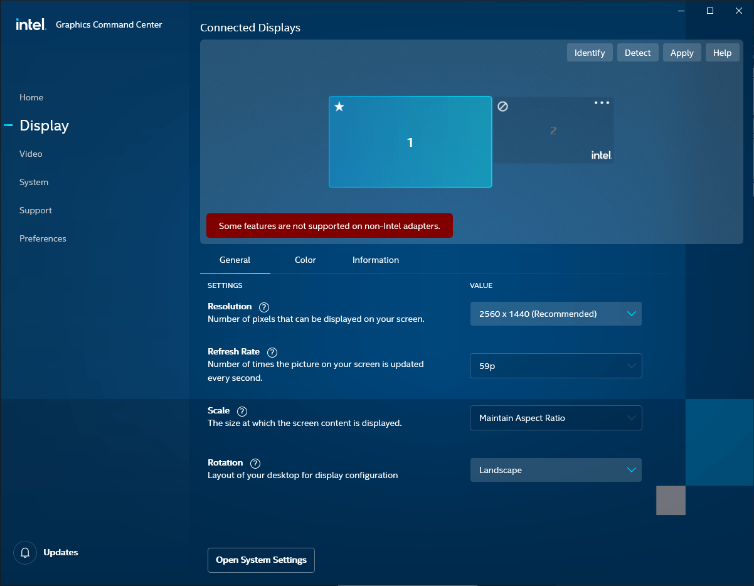This screenshot has width=754, height=586.
Task: Click the Intel logo in header
Action: (x=31, y=24)
